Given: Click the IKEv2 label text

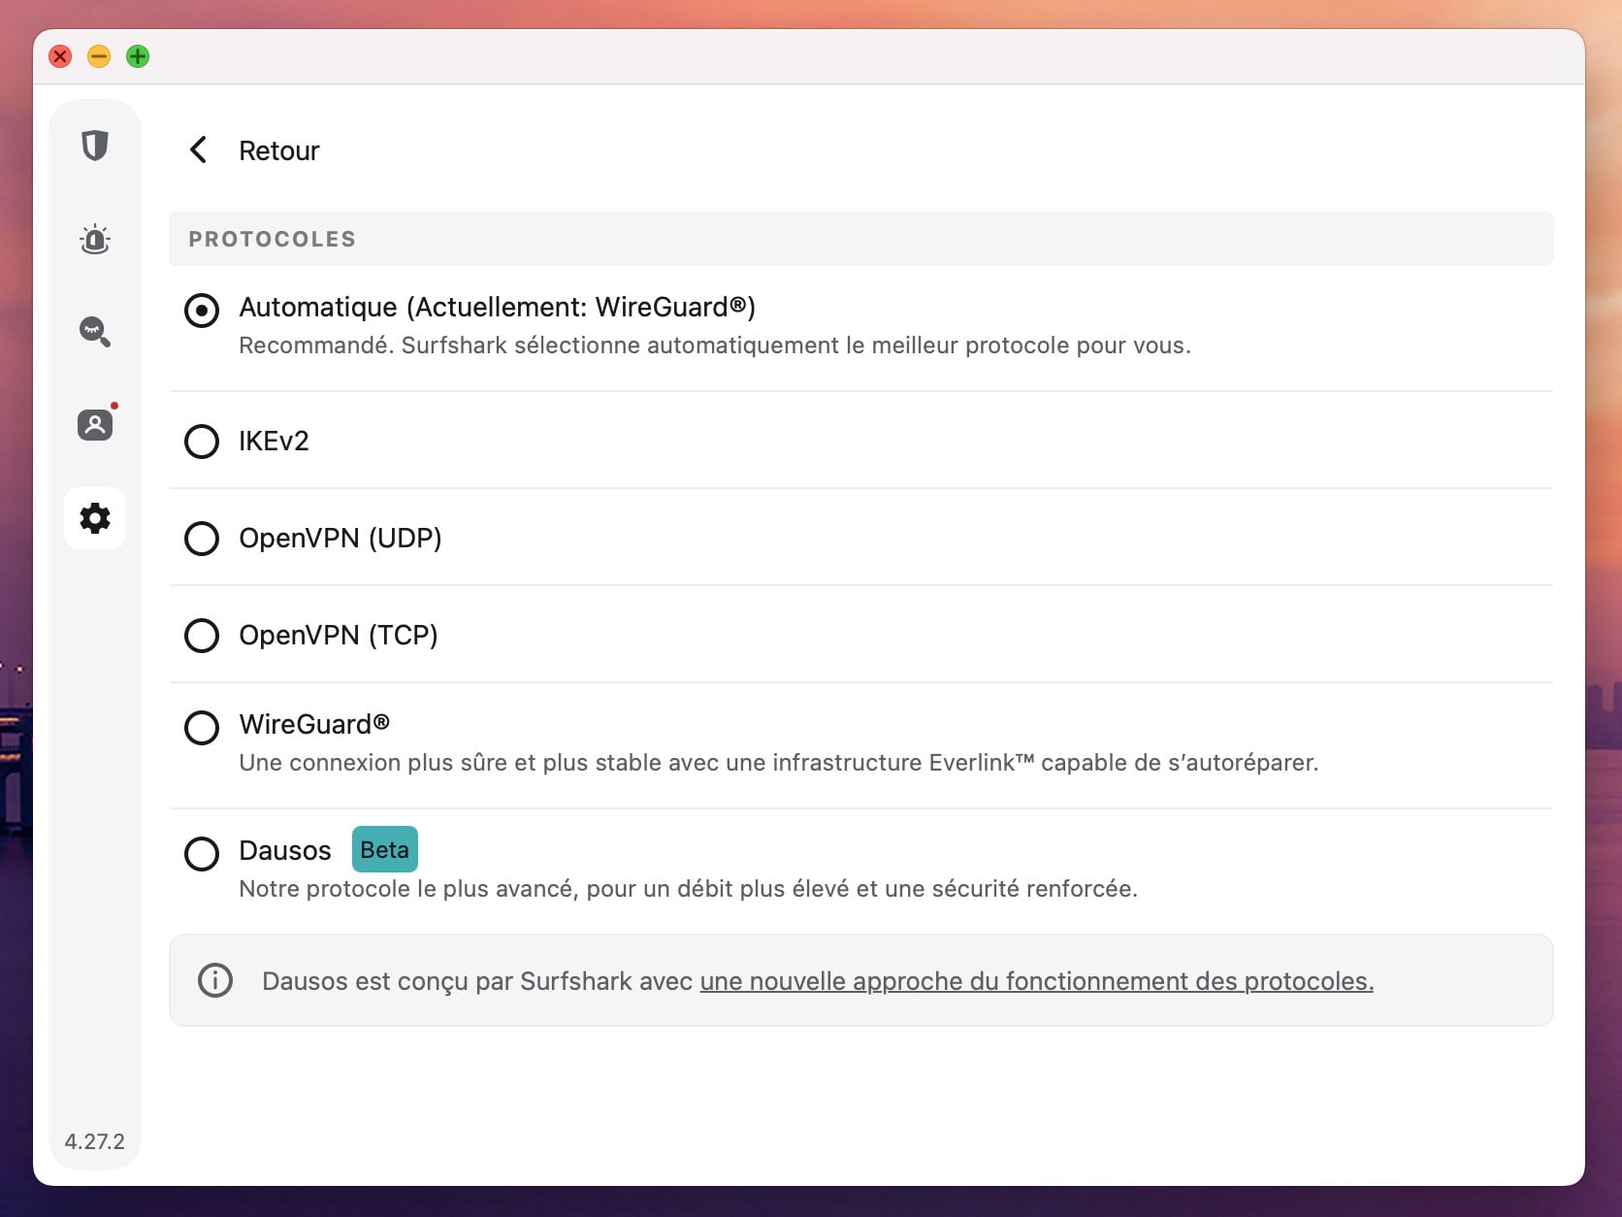Looking at the screenshot, I should 274,441.
